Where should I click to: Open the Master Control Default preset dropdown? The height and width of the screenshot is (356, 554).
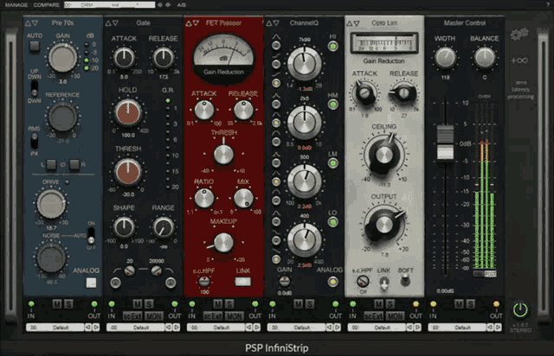[x=457, y=327]
